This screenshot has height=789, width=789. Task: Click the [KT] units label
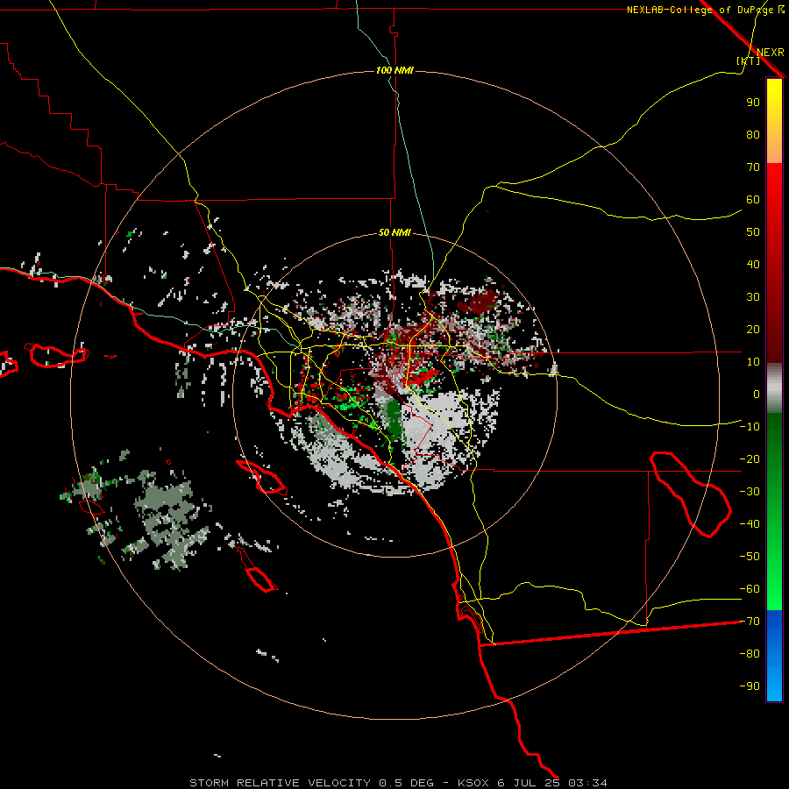(749, 60)
